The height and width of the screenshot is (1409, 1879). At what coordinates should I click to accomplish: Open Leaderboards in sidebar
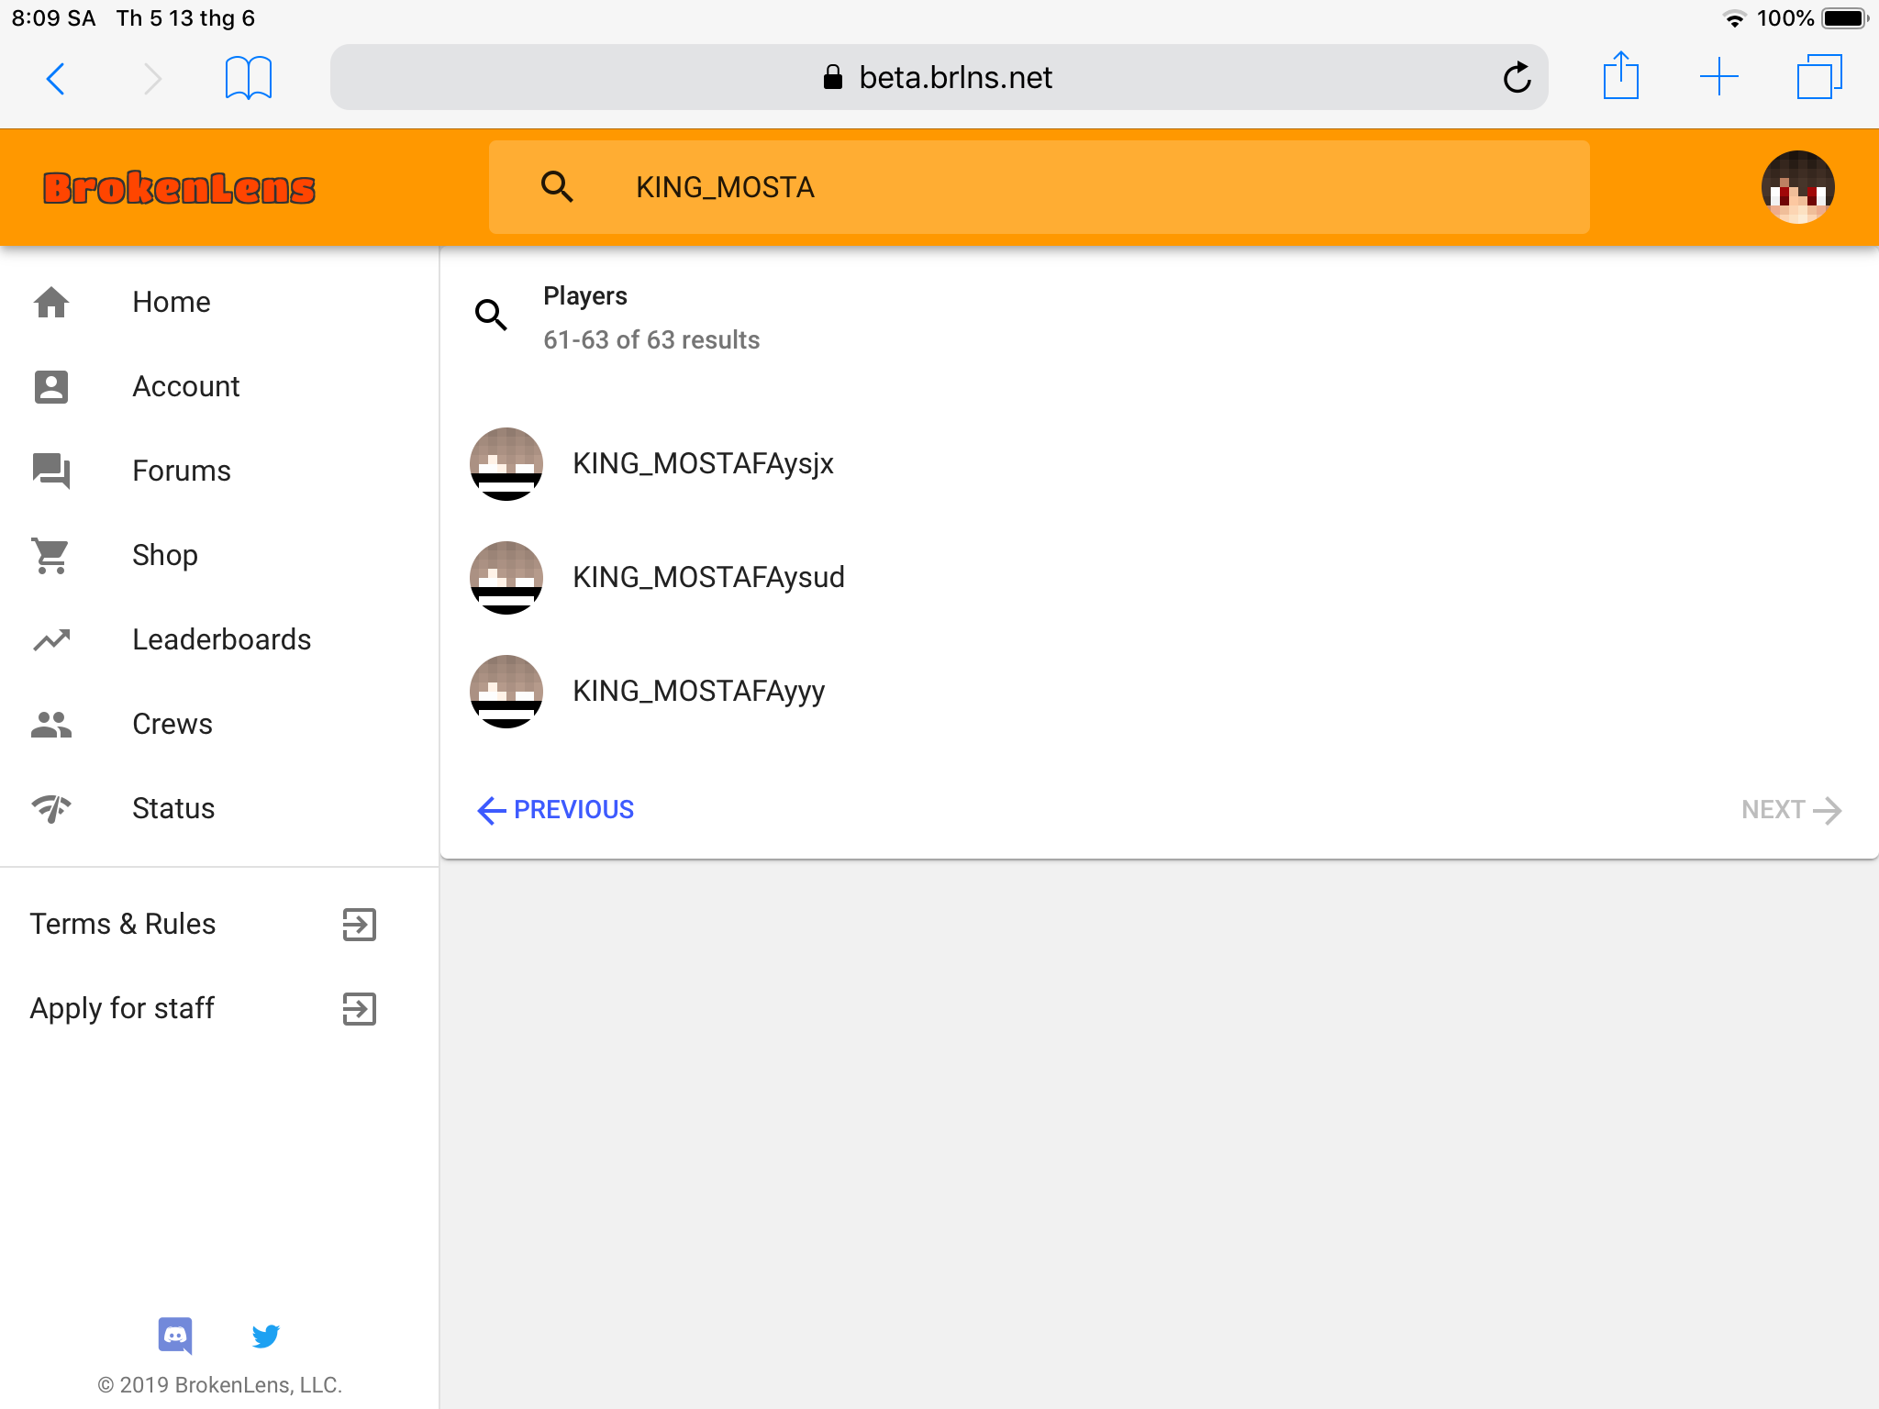pos(220,639)
